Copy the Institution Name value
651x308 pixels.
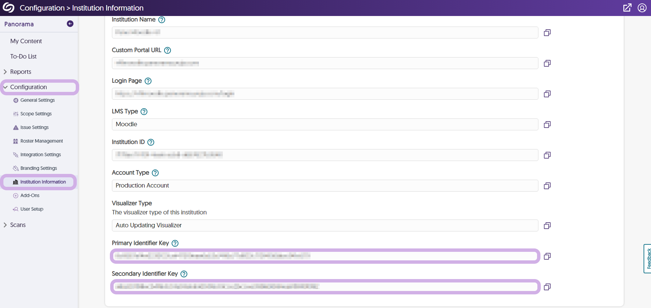547,33
